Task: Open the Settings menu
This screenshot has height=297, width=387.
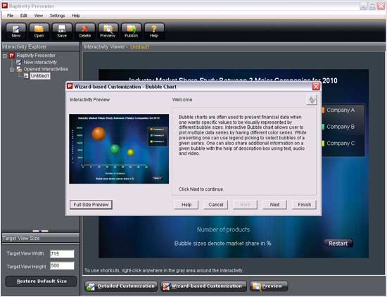Action: (x=57, y=15)
